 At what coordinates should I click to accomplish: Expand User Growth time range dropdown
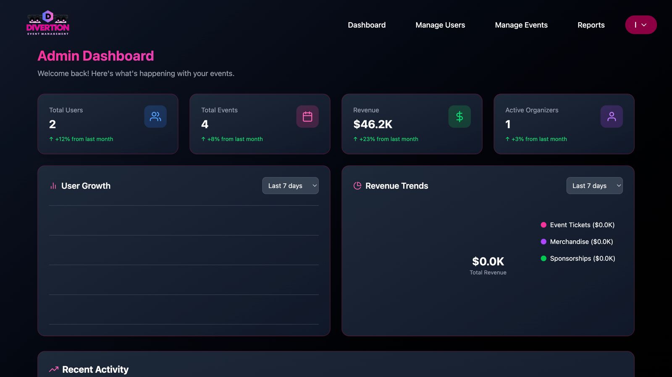pyautogui.click(x=291, y=186)
